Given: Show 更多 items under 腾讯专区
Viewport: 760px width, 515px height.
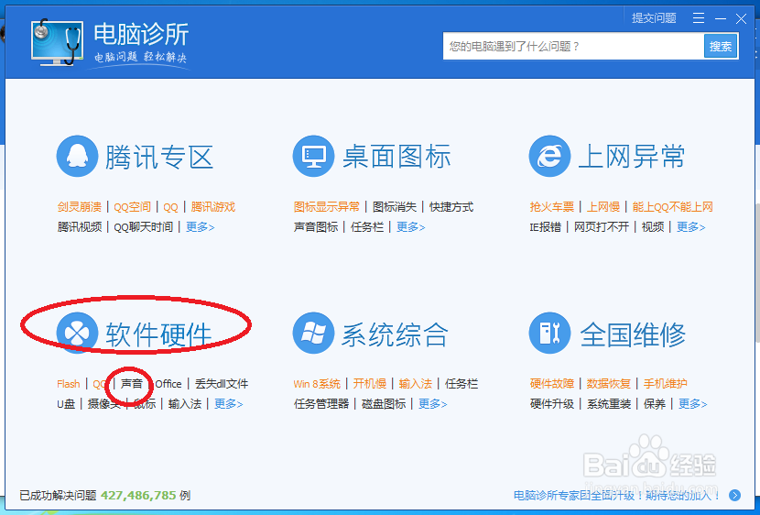Looking at the screenshot, I should point(201,227).
